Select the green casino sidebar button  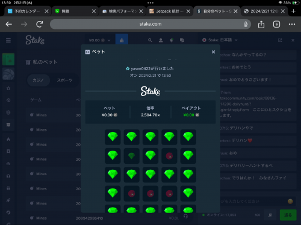click(8, 59)
